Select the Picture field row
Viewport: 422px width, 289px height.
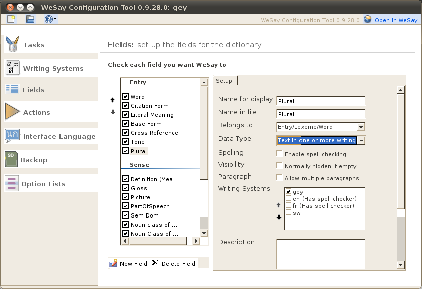(140, 197)
